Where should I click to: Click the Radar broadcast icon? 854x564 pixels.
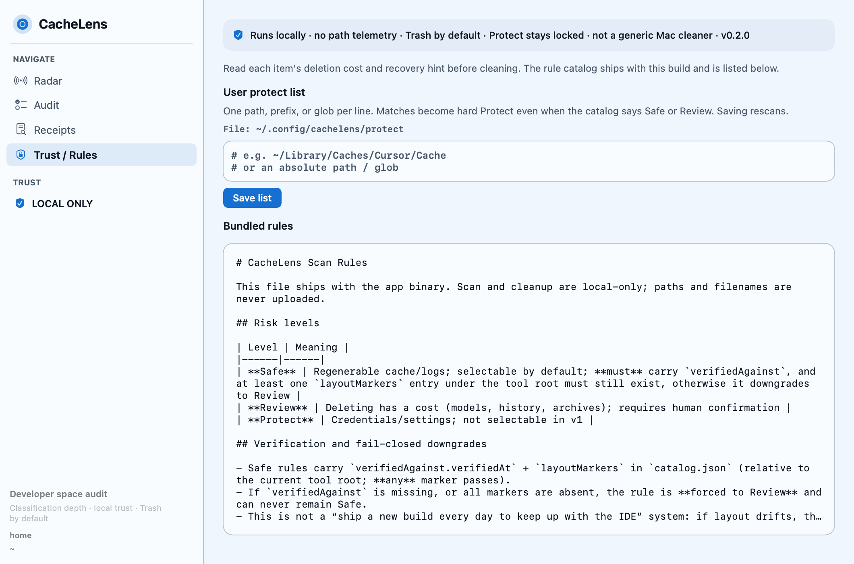(21, 81)
